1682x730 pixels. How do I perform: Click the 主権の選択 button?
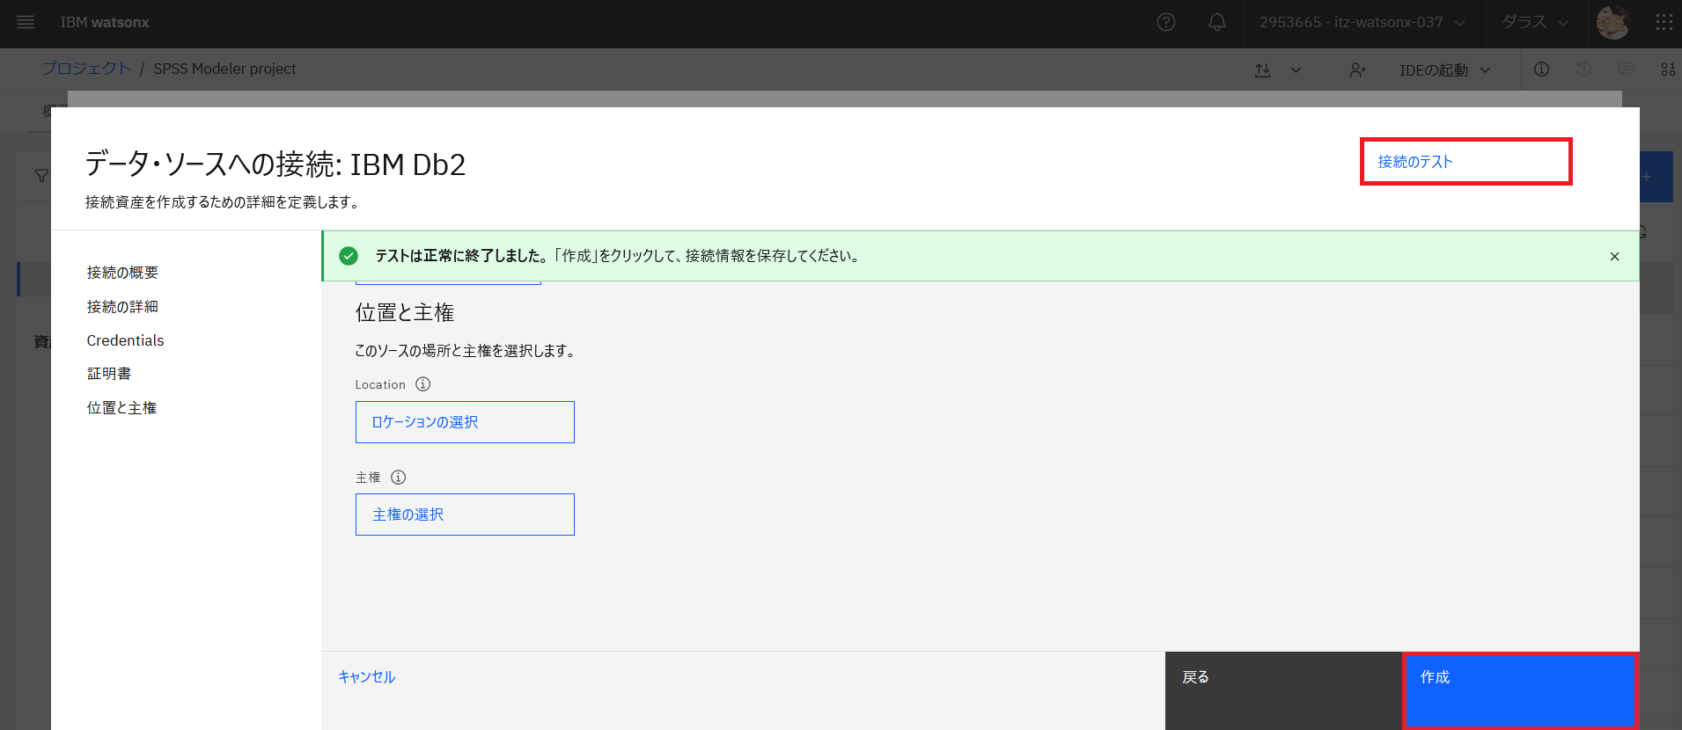tap(465, 515)
